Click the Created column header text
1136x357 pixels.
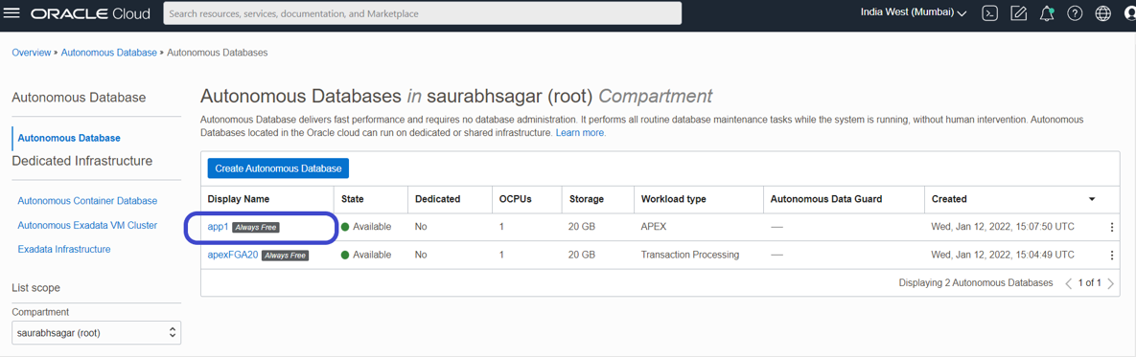[x=949, y=199]
